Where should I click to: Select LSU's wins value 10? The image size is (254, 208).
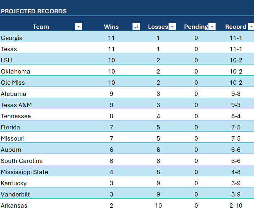coord(111,60)
